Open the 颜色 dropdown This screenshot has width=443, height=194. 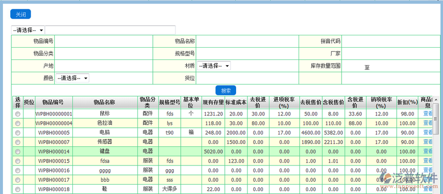tap(72, 78)
